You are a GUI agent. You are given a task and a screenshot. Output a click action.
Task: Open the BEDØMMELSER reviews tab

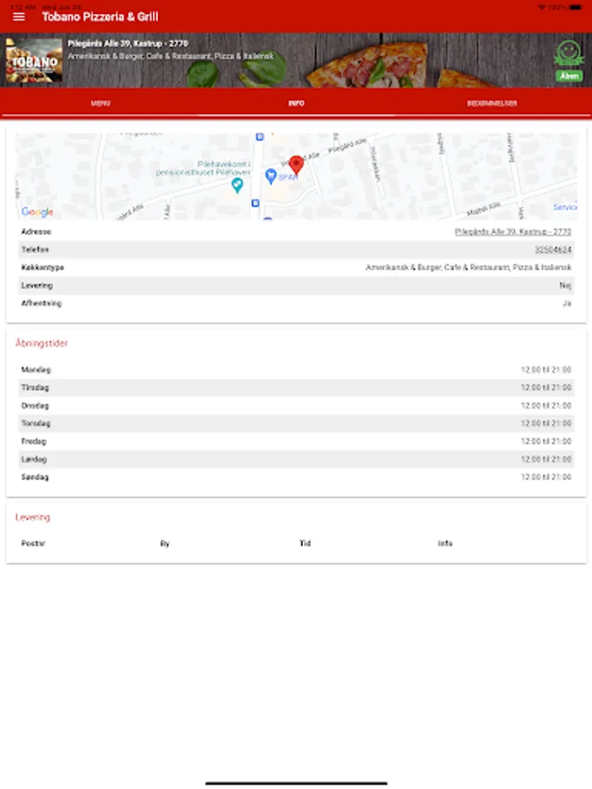(x=492, y=103)
